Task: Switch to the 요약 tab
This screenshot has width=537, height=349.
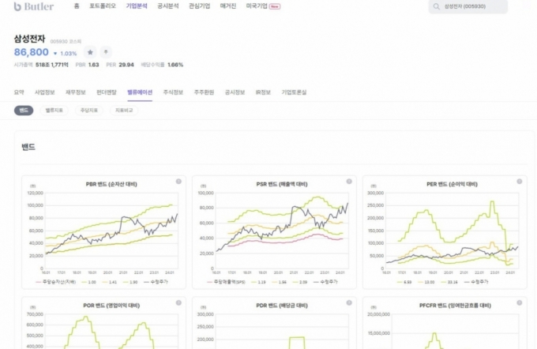Action: pos(19,92)
